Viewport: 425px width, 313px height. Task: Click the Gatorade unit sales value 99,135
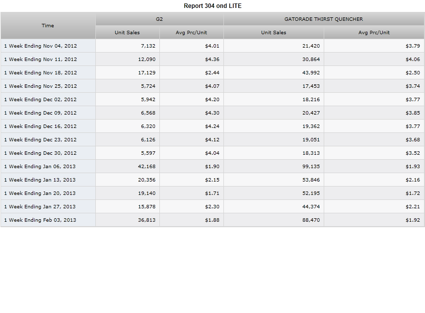coord(311,166)
